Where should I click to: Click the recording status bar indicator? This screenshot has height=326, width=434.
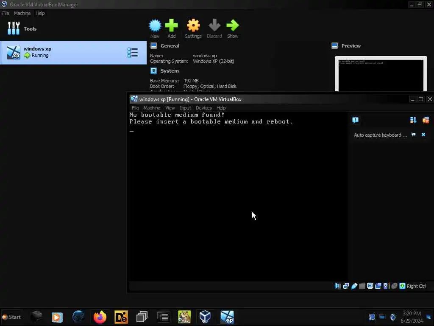[x=378, y=286]
